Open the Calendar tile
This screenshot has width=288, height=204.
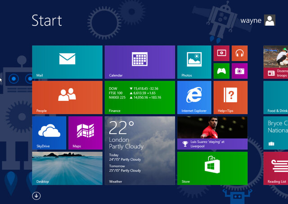coord(140,62)
